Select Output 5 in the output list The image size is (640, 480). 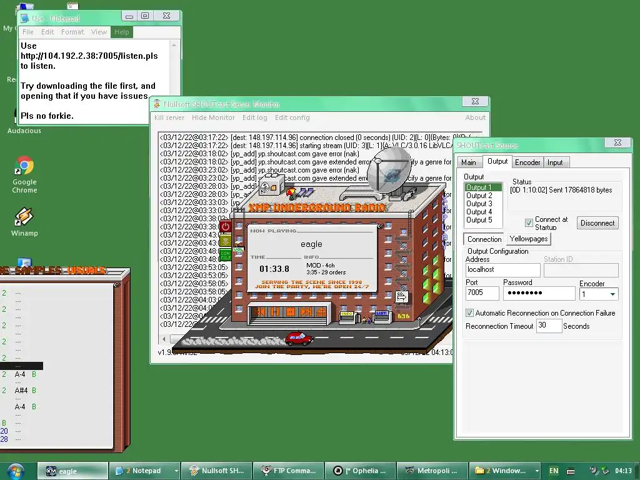pos(483,220)
